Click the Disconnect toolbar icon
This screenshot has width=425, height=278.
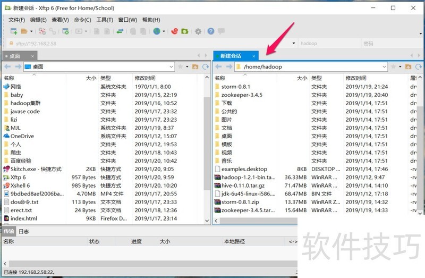(x=42, y=31)
